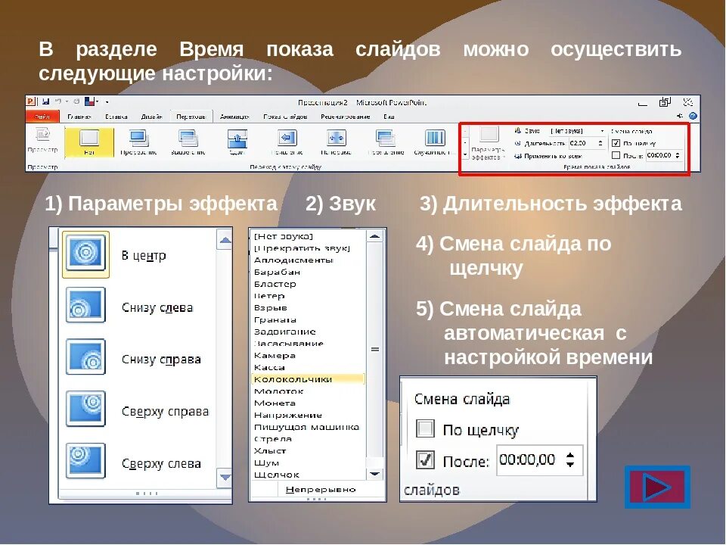Toggle По щелчку checkbox in the ribbon
This screenshot has width=726, height=545.
[x=616, y=143]
